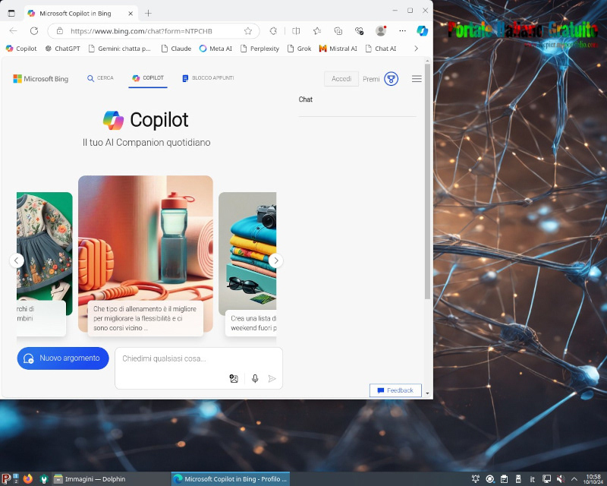Open the Premi rewards medal icon
Image resolution: width=607 pixels, height=486 pixels.
click(x=391, y=79)
